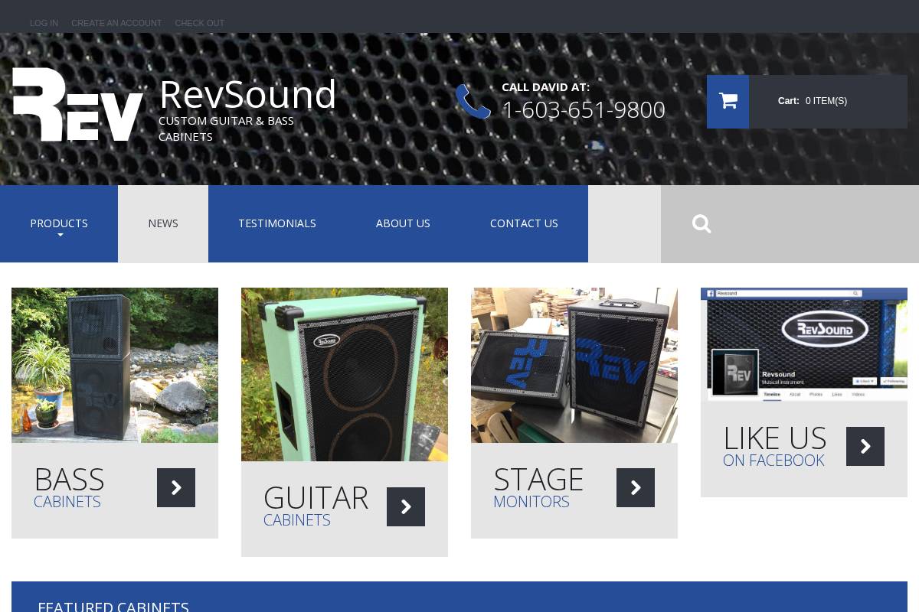This screenshot has width=919, height=612.
Task: Expand the PRODUCTS dropdown menu
Action: pyautogui.click(x=60, y=235)
